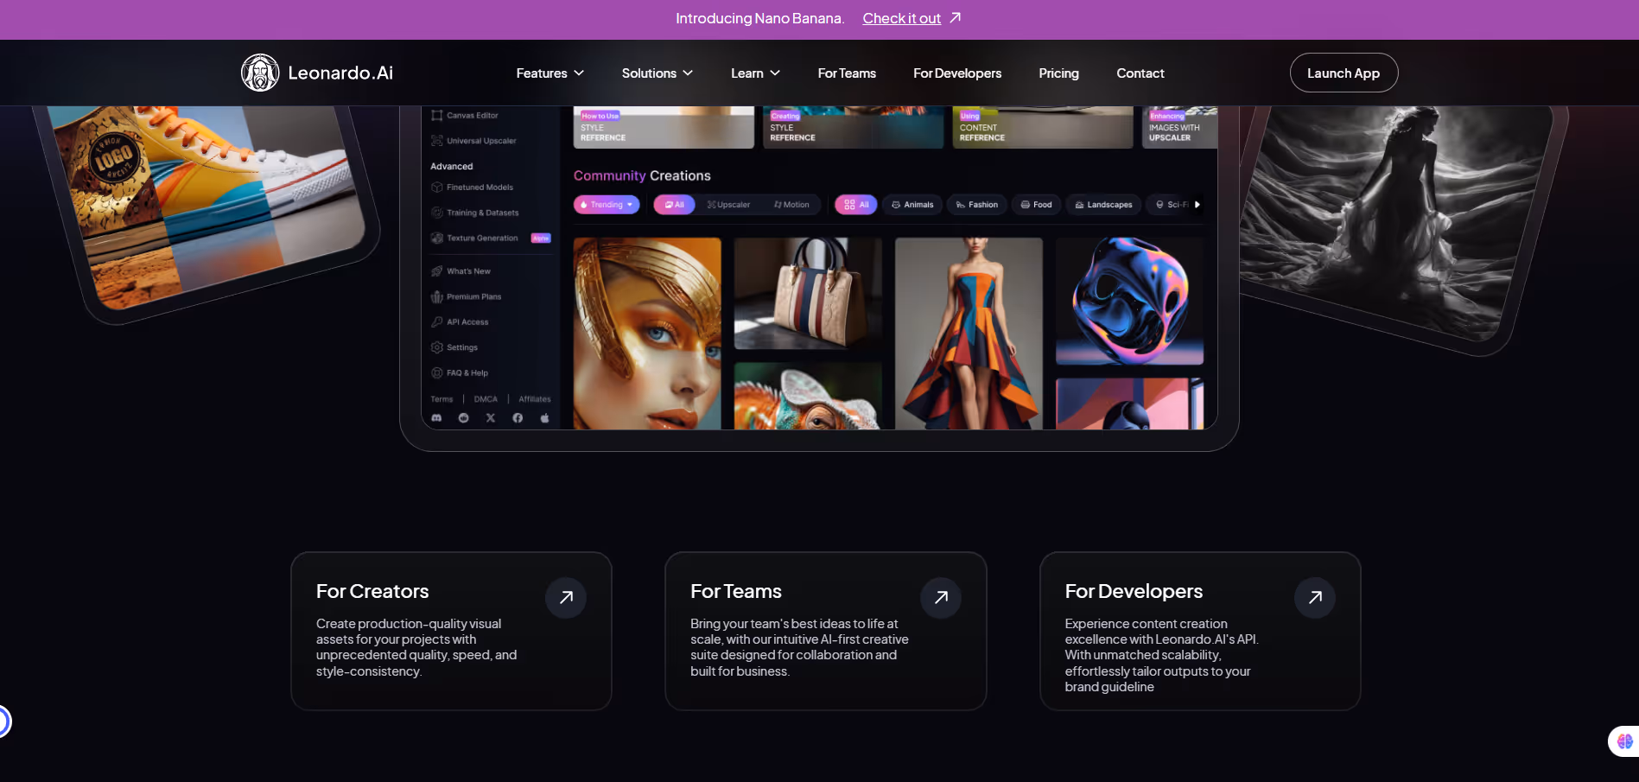The height and width of the screenshot is (782, 1639).
Task: Click the Discord icon in sidebar footer
Action: coord(436,417)
